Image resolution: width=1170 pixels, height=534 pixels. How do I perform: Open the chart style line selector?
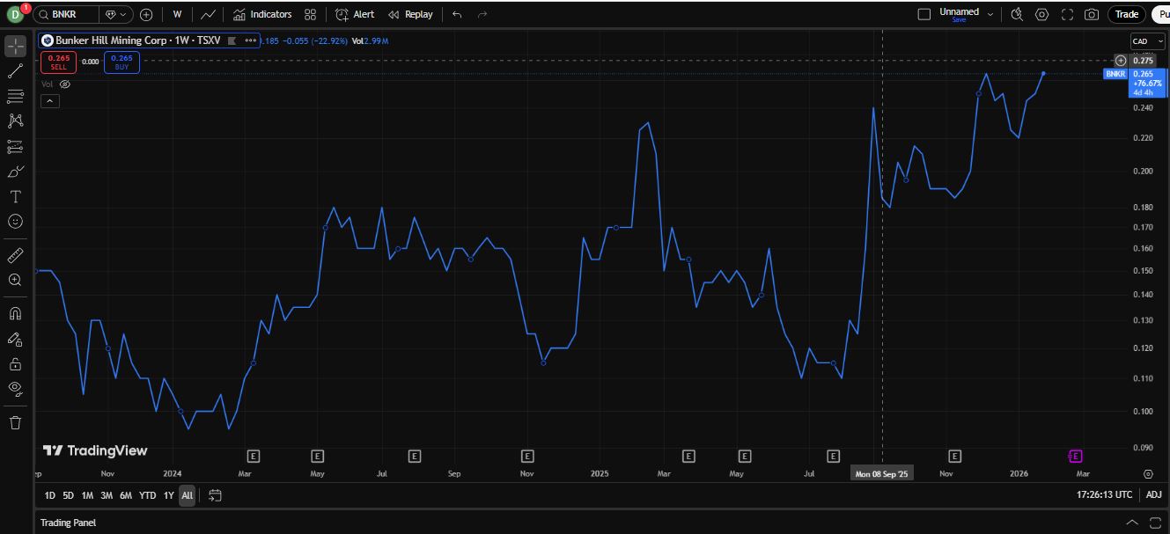(208, 14)
